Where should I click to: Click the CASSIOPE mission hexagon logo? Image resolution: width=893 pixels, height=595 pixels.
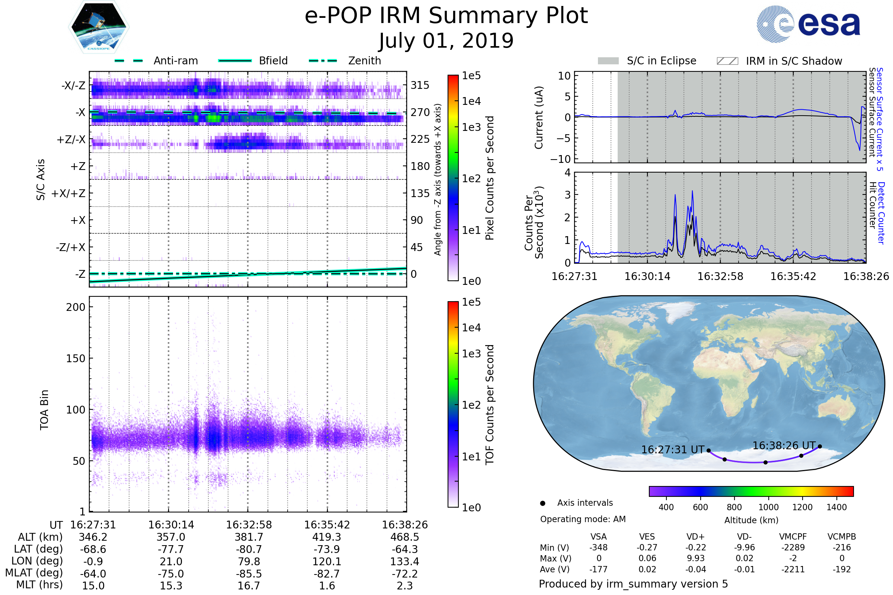click(x=99, y=27)
